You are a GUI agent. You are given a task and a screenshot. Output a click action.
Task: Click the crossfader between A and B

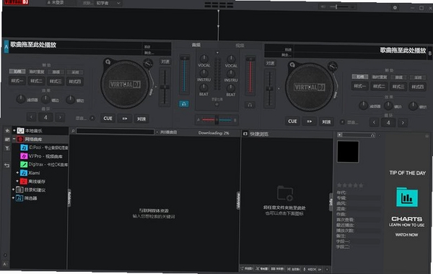[216, 120]
